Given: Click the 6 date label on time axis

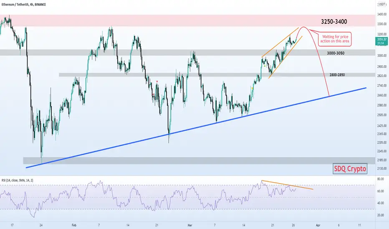Looking at the screenshot, I should 338,225.
